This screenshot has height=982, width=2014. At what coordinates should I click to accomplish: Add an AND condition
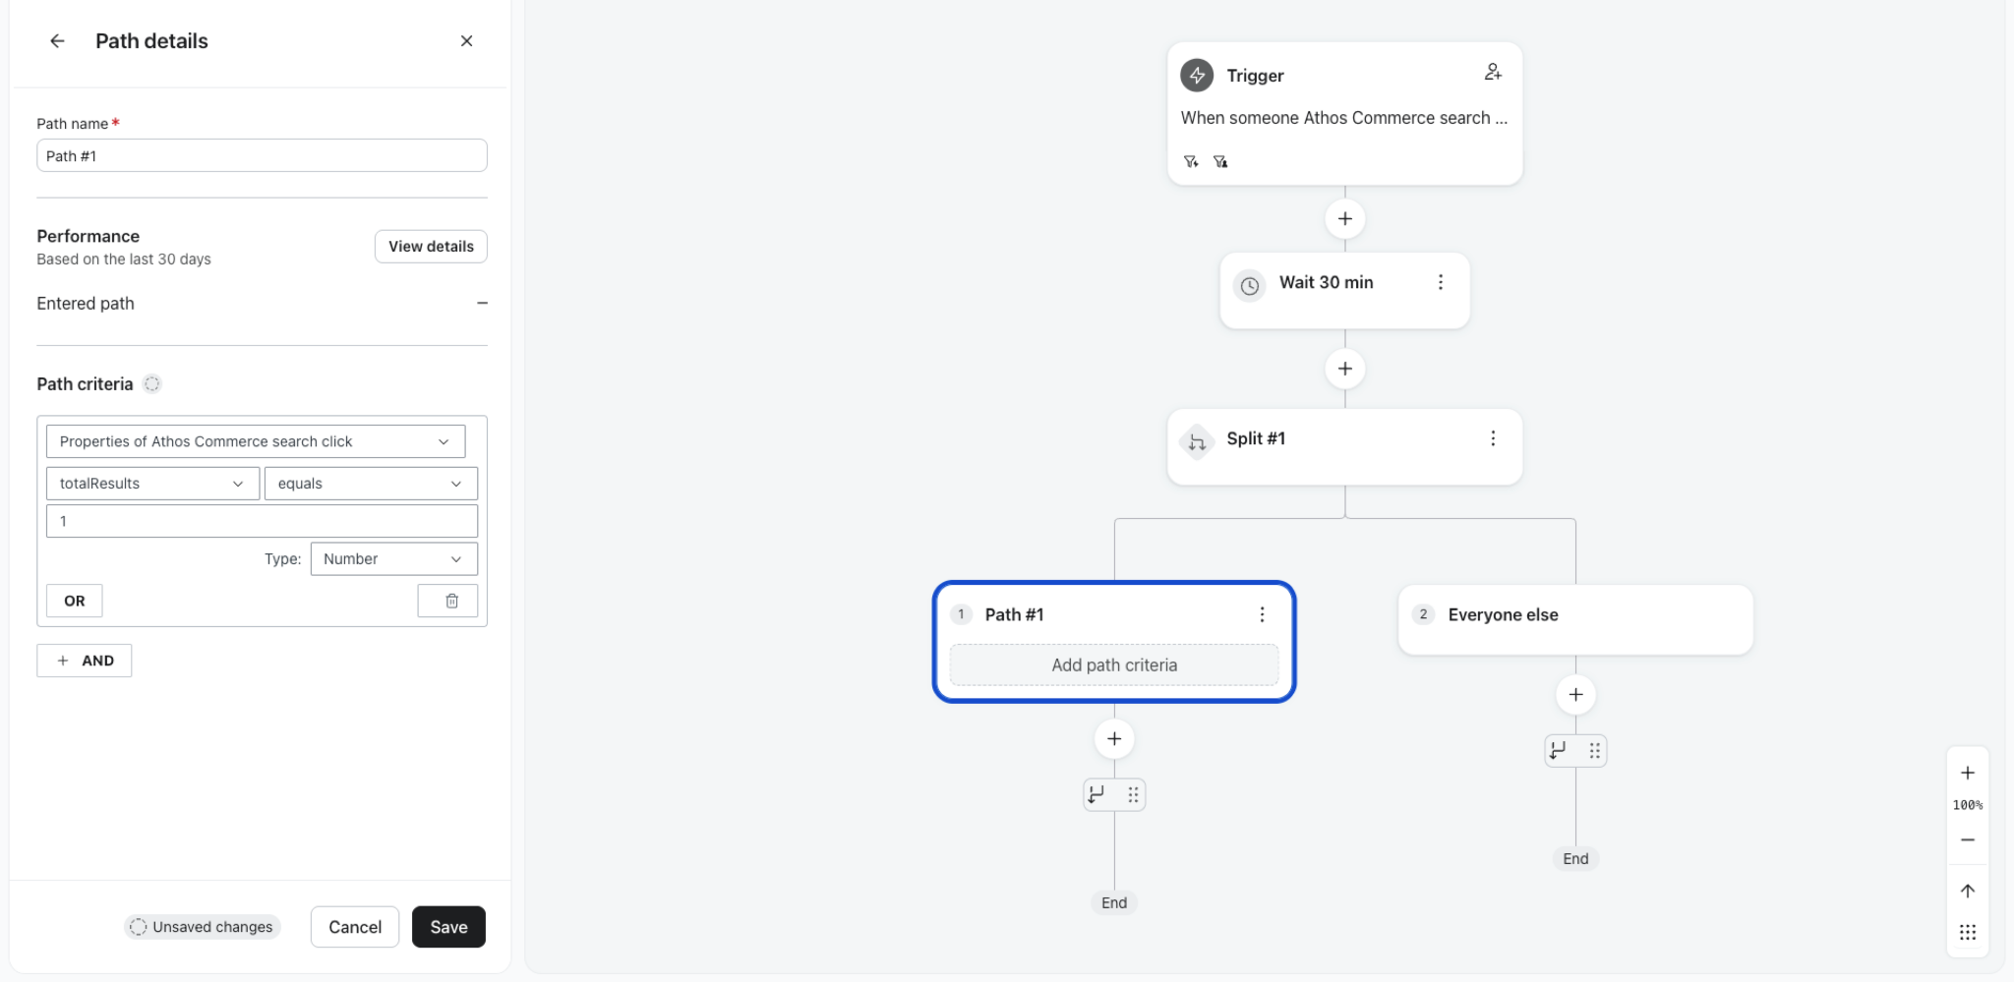tap(85, 661)
